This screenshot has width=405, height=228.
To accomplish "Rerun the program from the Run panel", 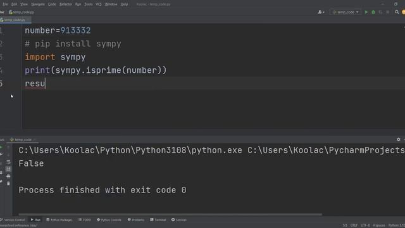I will pos(1,148).
